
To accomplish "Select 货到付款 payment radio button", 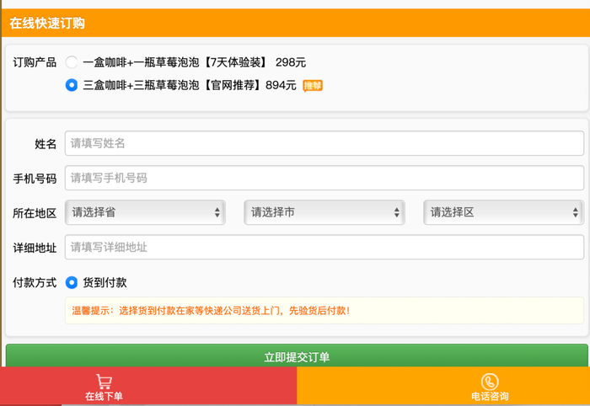I will (72, 282).
